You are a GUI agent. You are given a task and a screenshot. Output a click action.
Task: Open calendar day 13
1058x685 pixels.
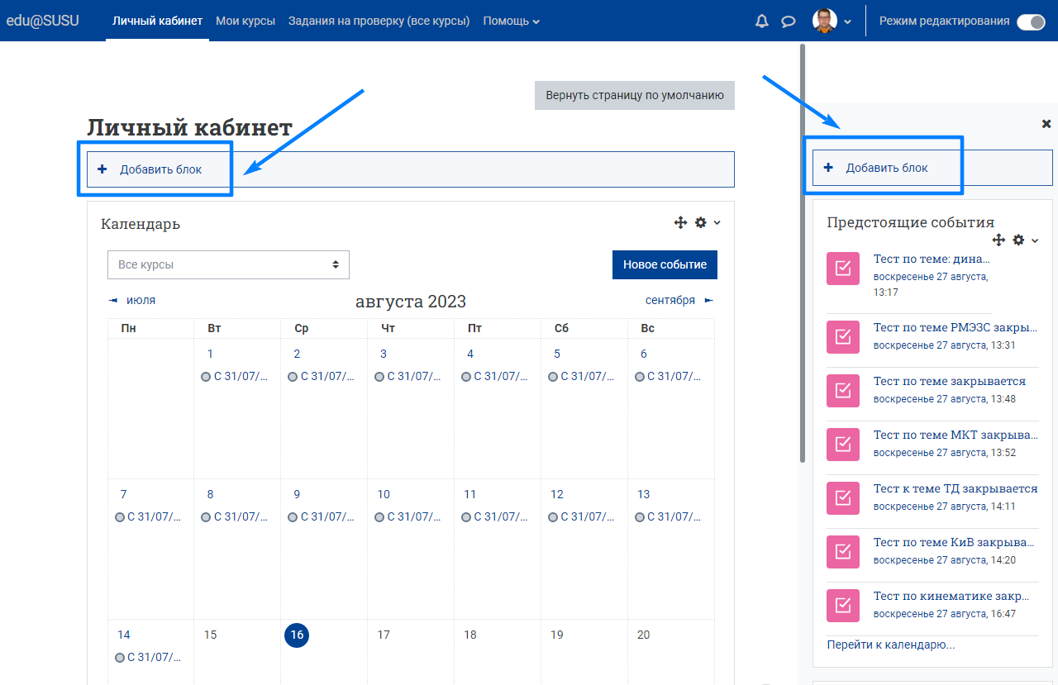[643, 494]
